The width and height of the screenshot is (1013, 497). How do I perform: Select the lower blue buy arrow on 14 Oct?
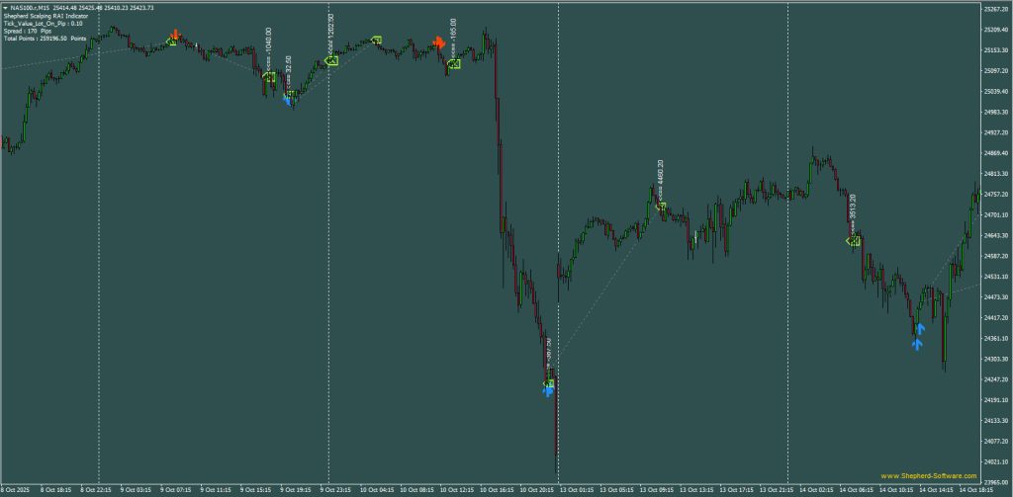pyautogui.click(x=917, y=345)
